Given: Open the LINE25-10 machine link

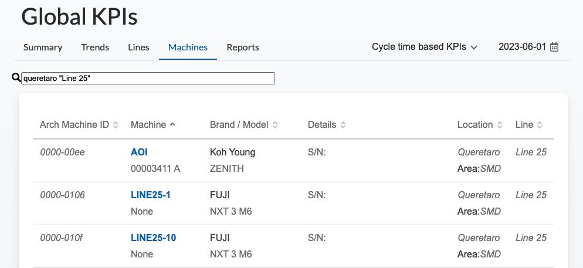Looking at the screenshot, I should tap(153, 238).
